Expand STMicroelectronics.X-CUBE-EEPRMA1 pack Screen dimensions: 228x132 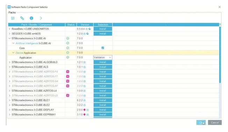coord(9,115)
